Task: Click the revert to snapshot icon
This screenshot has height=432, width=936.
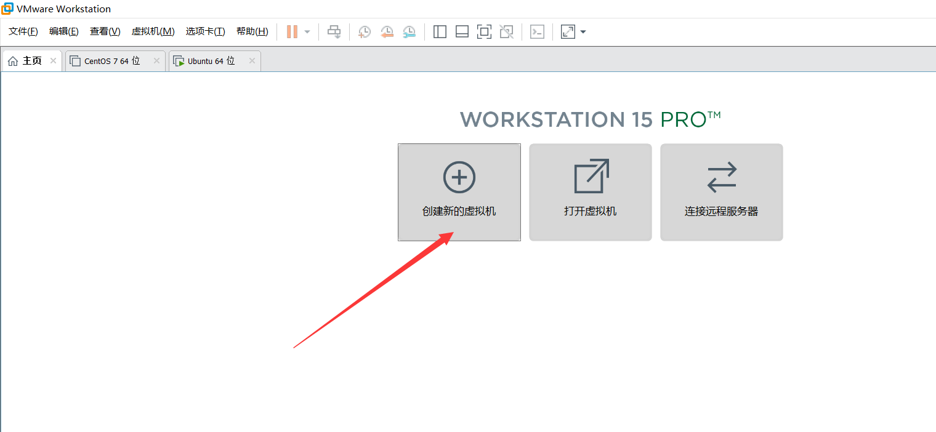Action: point(387,31)
